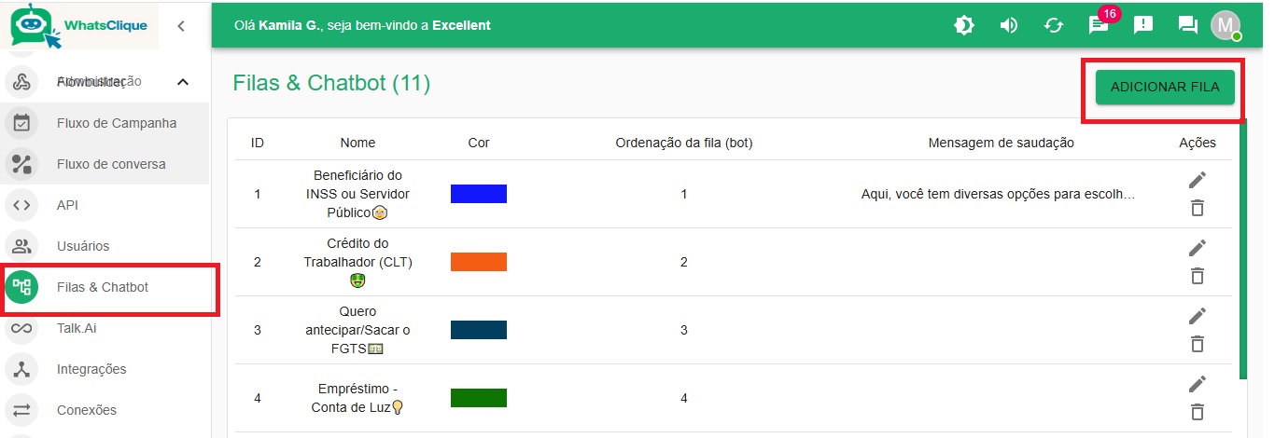
Task: Click ADICIONAR FILA button
Action: 1164,87
